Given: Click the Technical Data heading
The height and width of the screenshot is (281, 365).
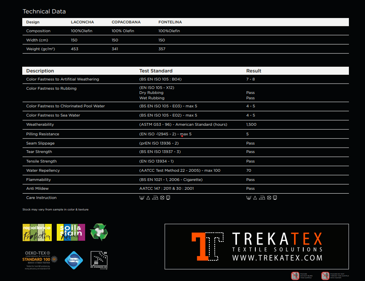Looking at the screenshot, I should tap(44, 12).
